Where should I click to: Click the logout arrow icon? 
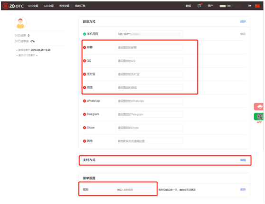click(249, 6)
